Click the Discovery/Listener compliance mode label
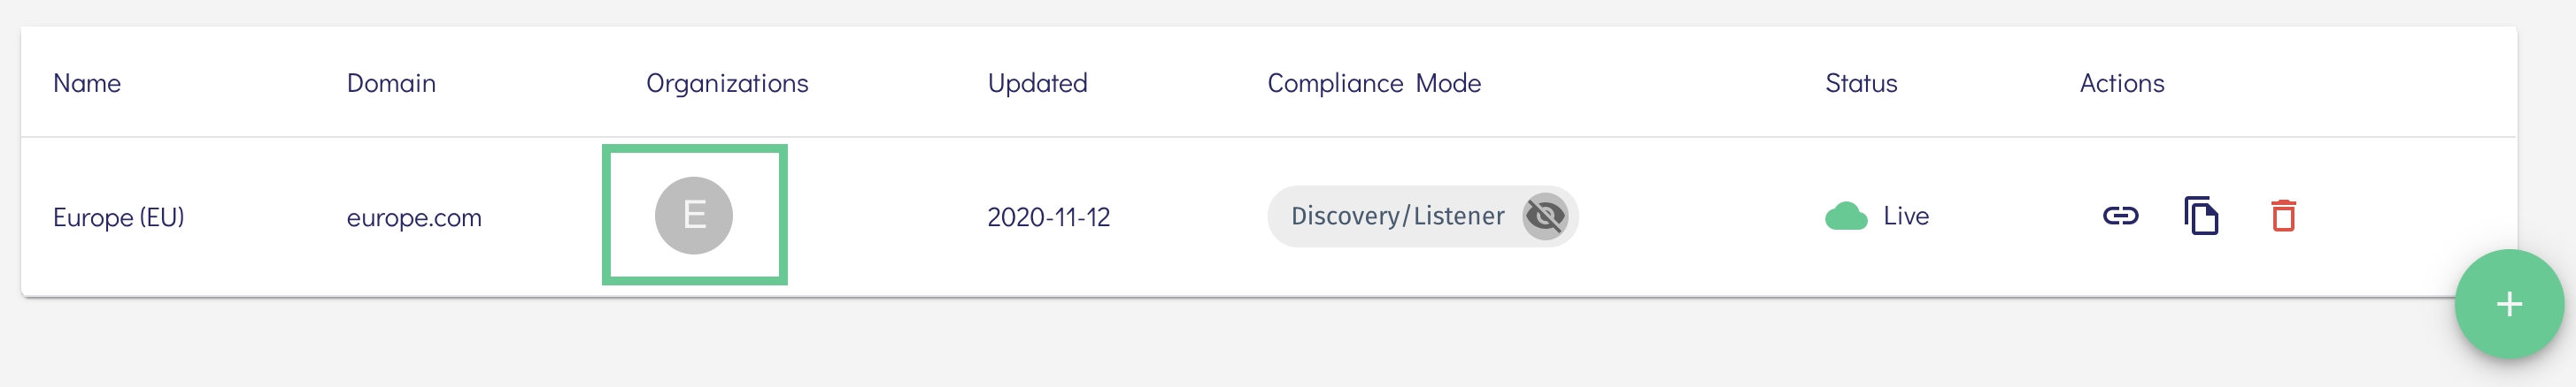The width and height of the screenshot is (2576, 387). (1397, 216)
